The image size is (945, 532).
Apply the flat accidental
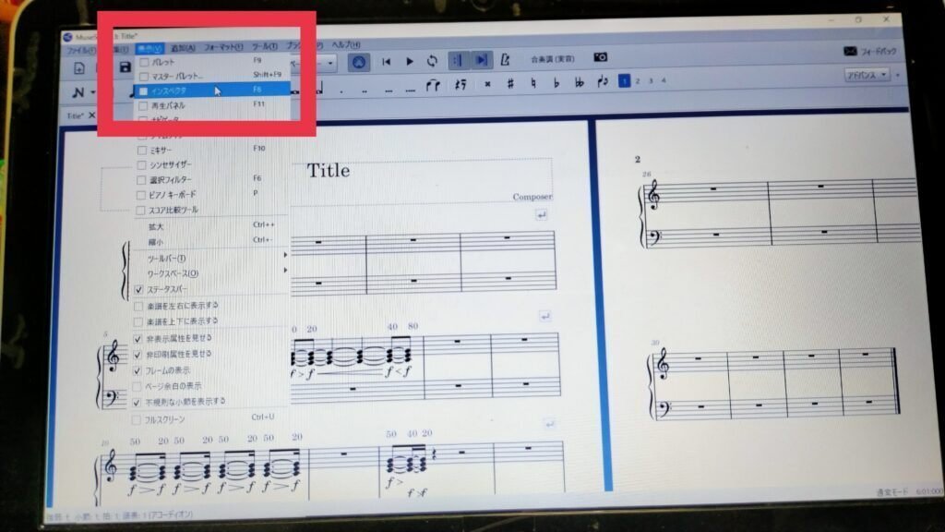pyautogui.click(x=556, y=82)
